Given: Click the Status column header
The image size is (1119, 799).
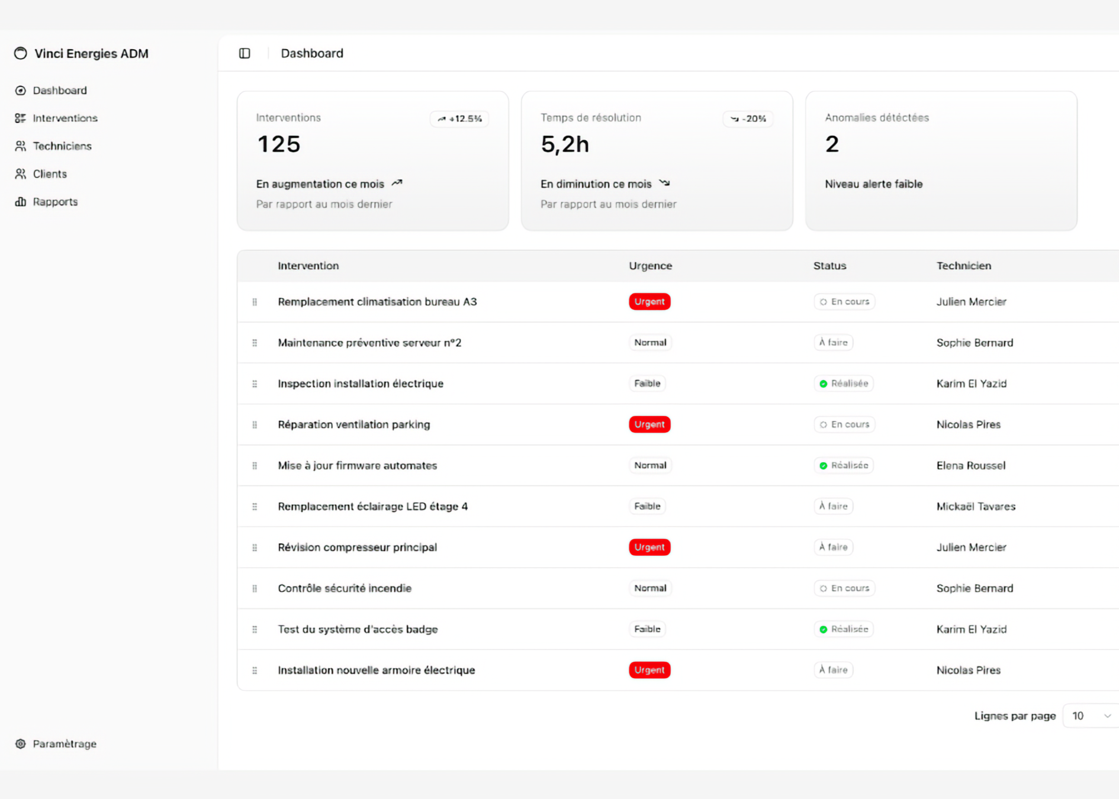Looking at the screenshot, I should (x=829, y=266).
